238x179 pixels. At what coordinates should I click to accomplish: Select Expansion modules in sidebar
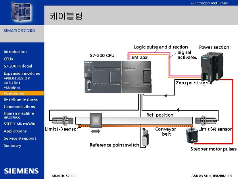[22, 73]
